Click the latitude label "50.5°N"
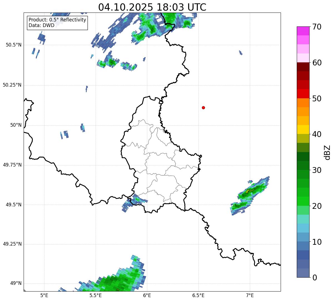This screenshot has height=301, width=334. (14, 45)
